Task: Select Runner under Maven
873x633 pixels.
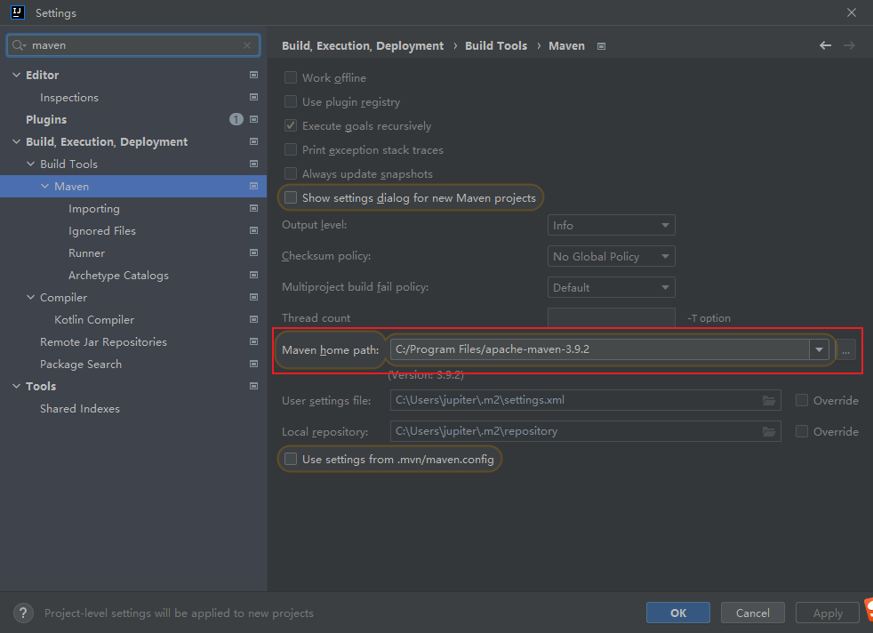Action: point(86,253)
